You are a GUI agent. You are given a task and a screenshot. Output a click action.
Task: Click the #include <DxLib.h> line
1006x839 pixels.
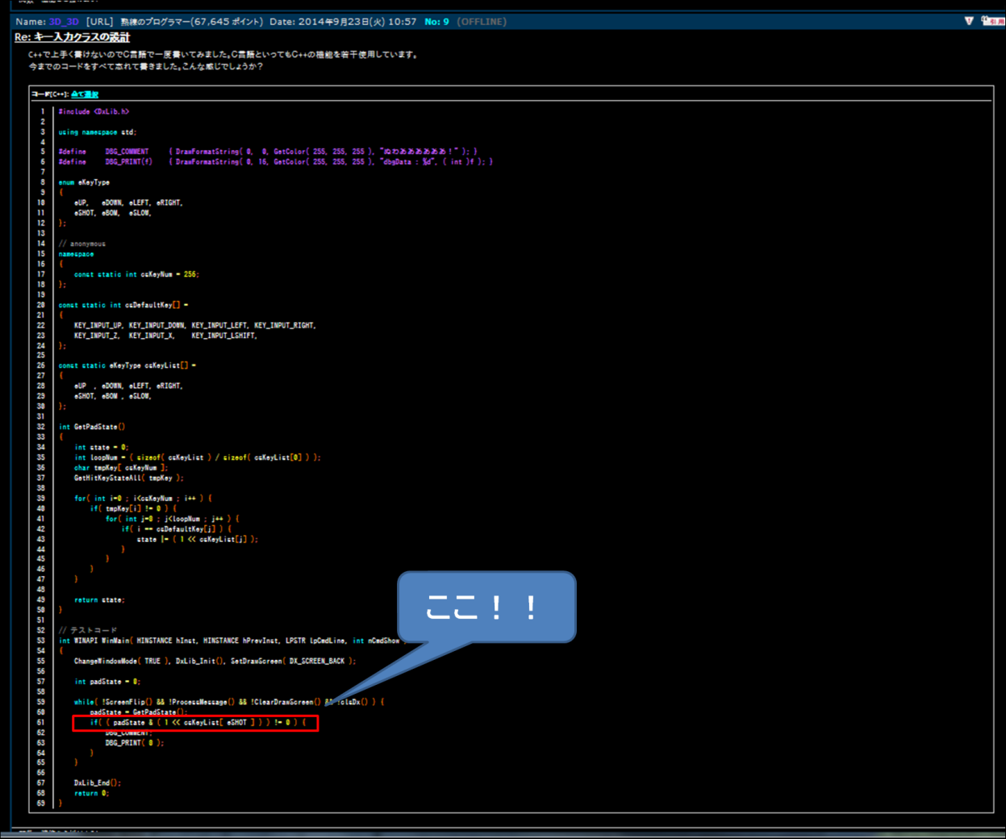point(94,112)
